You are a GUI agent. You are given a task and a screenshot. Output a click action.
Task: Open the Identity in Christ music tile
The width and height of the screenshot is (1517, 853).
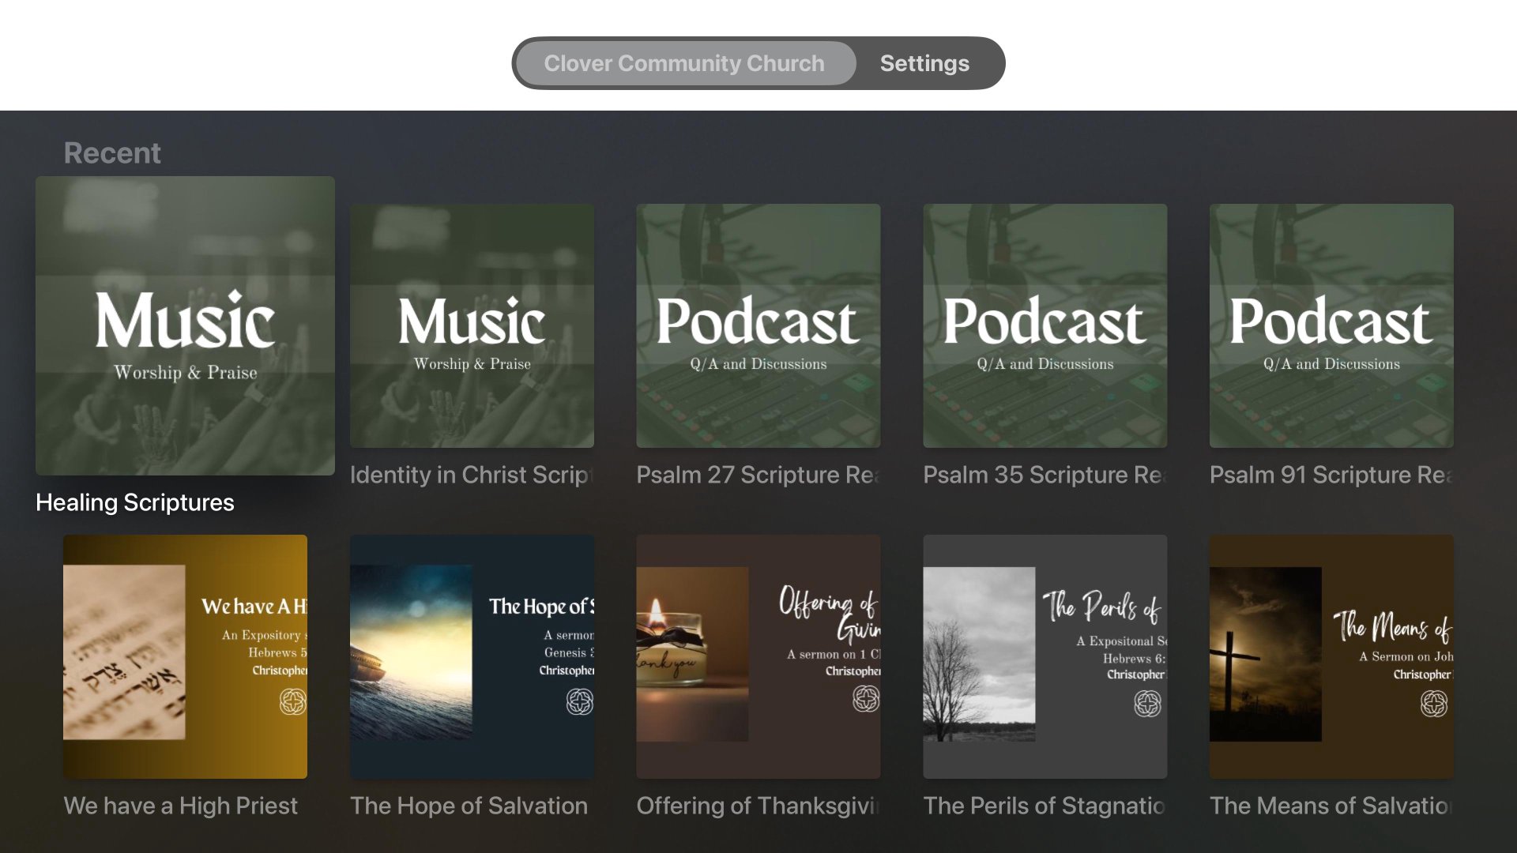472,325
